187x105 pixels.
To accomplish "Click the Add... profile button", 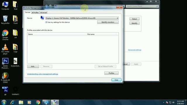I will [33, 66].
